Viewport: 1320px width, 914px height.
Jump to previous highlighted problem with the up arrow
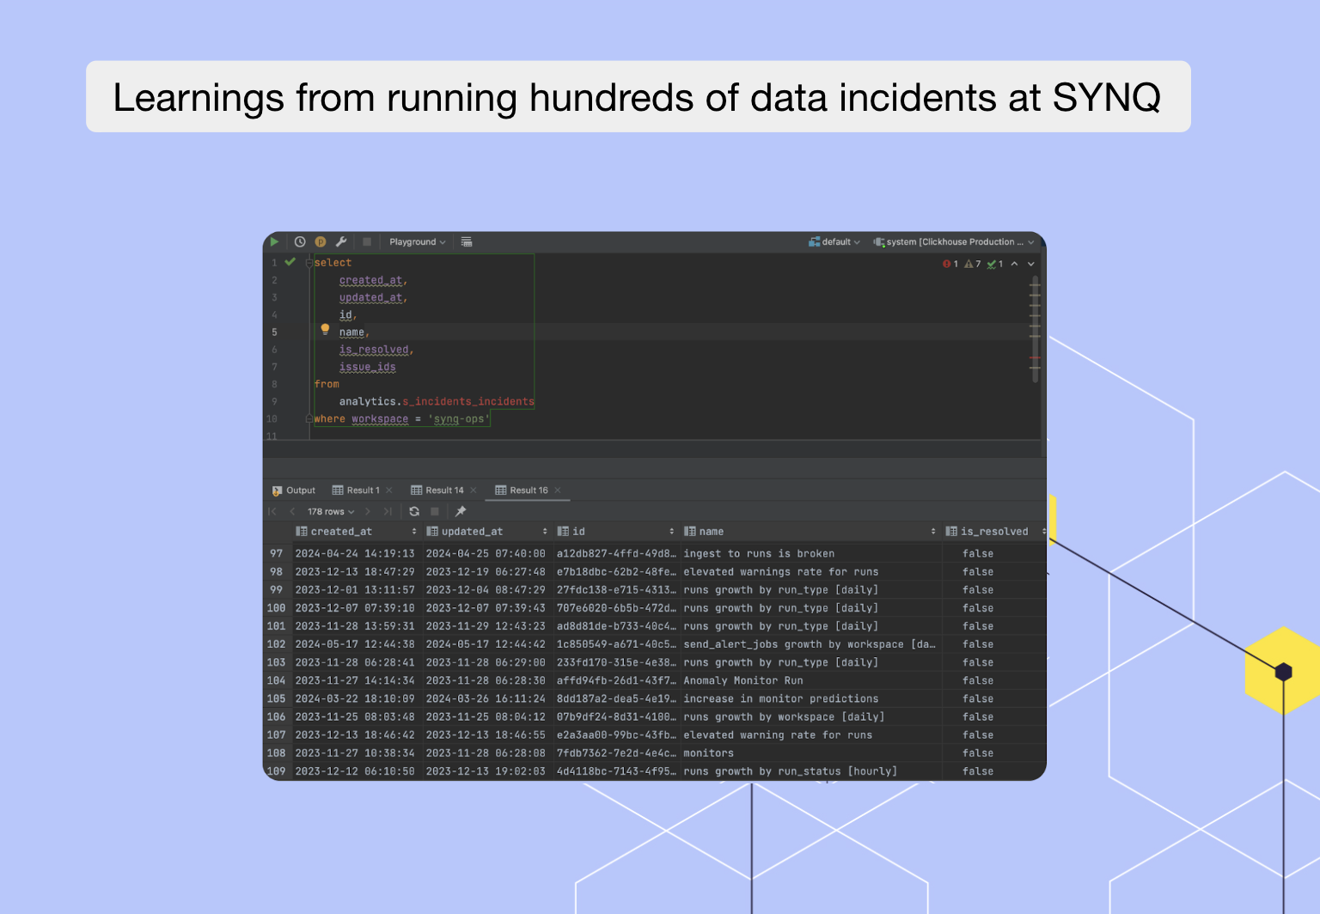tap(1015, 264)
